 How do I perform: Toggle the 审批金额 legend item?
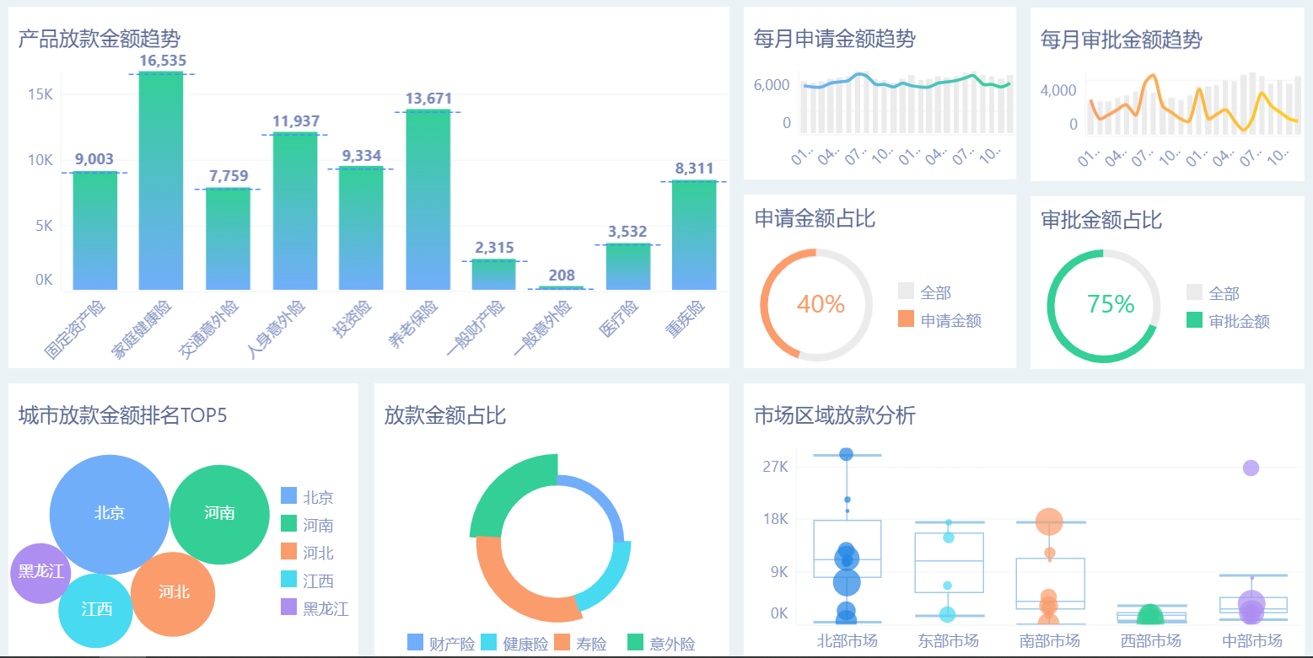click(x=1239, y=321)
